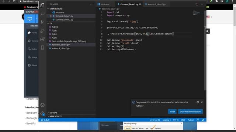Open Bandicam Video settings item
Image resolution: width=236 pixels, height=132 pixels.
pyautogui.click(x=32, y=49)
